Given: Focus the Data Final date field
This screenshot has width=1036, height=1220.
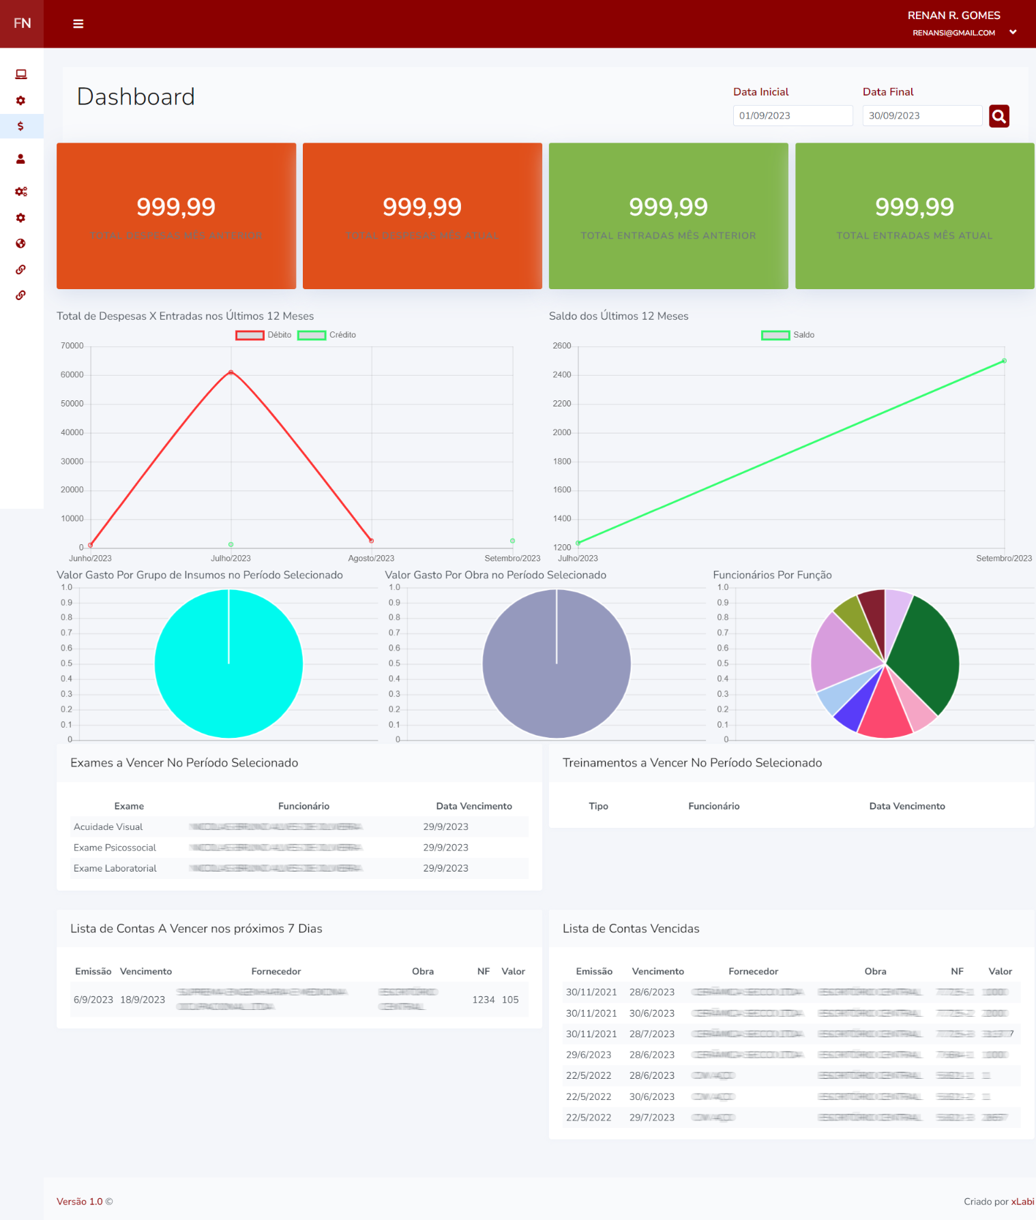Looking at the screenshot, I should 922,116.
